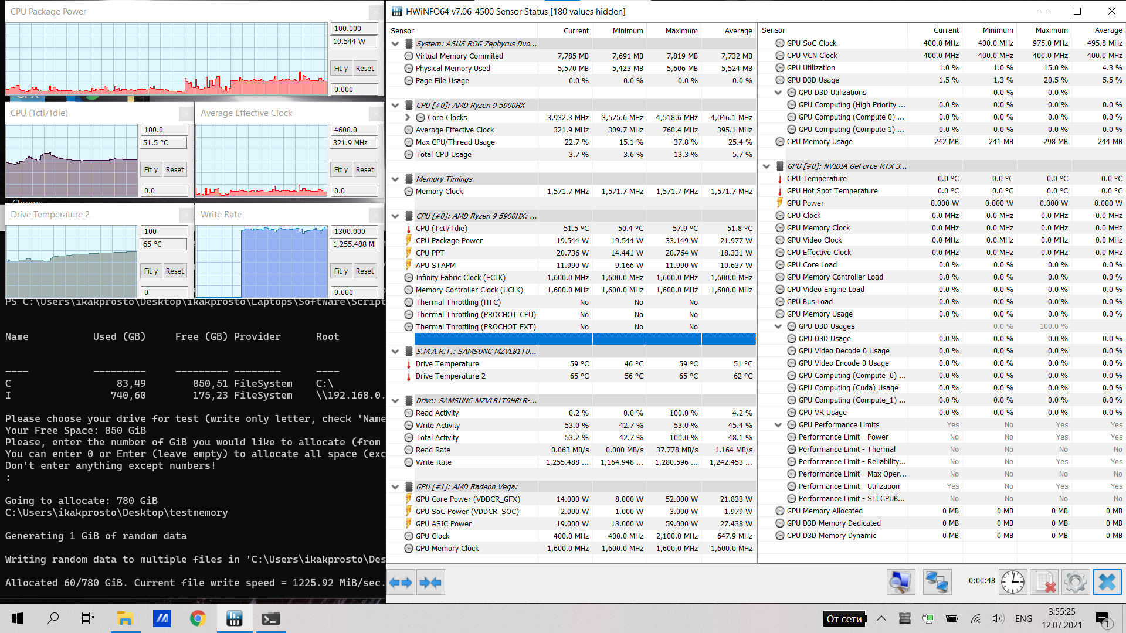Open taskbar Search magnifier
The image size is (1126, 633).
pyautogui.click(x=53, y=618)
